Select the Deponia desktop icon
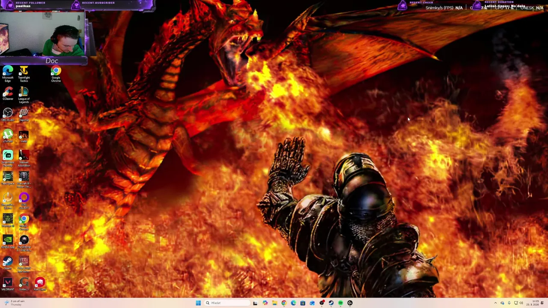Image resolution: width=548 pixels, height=308 pixels. (x=24, y=115)
